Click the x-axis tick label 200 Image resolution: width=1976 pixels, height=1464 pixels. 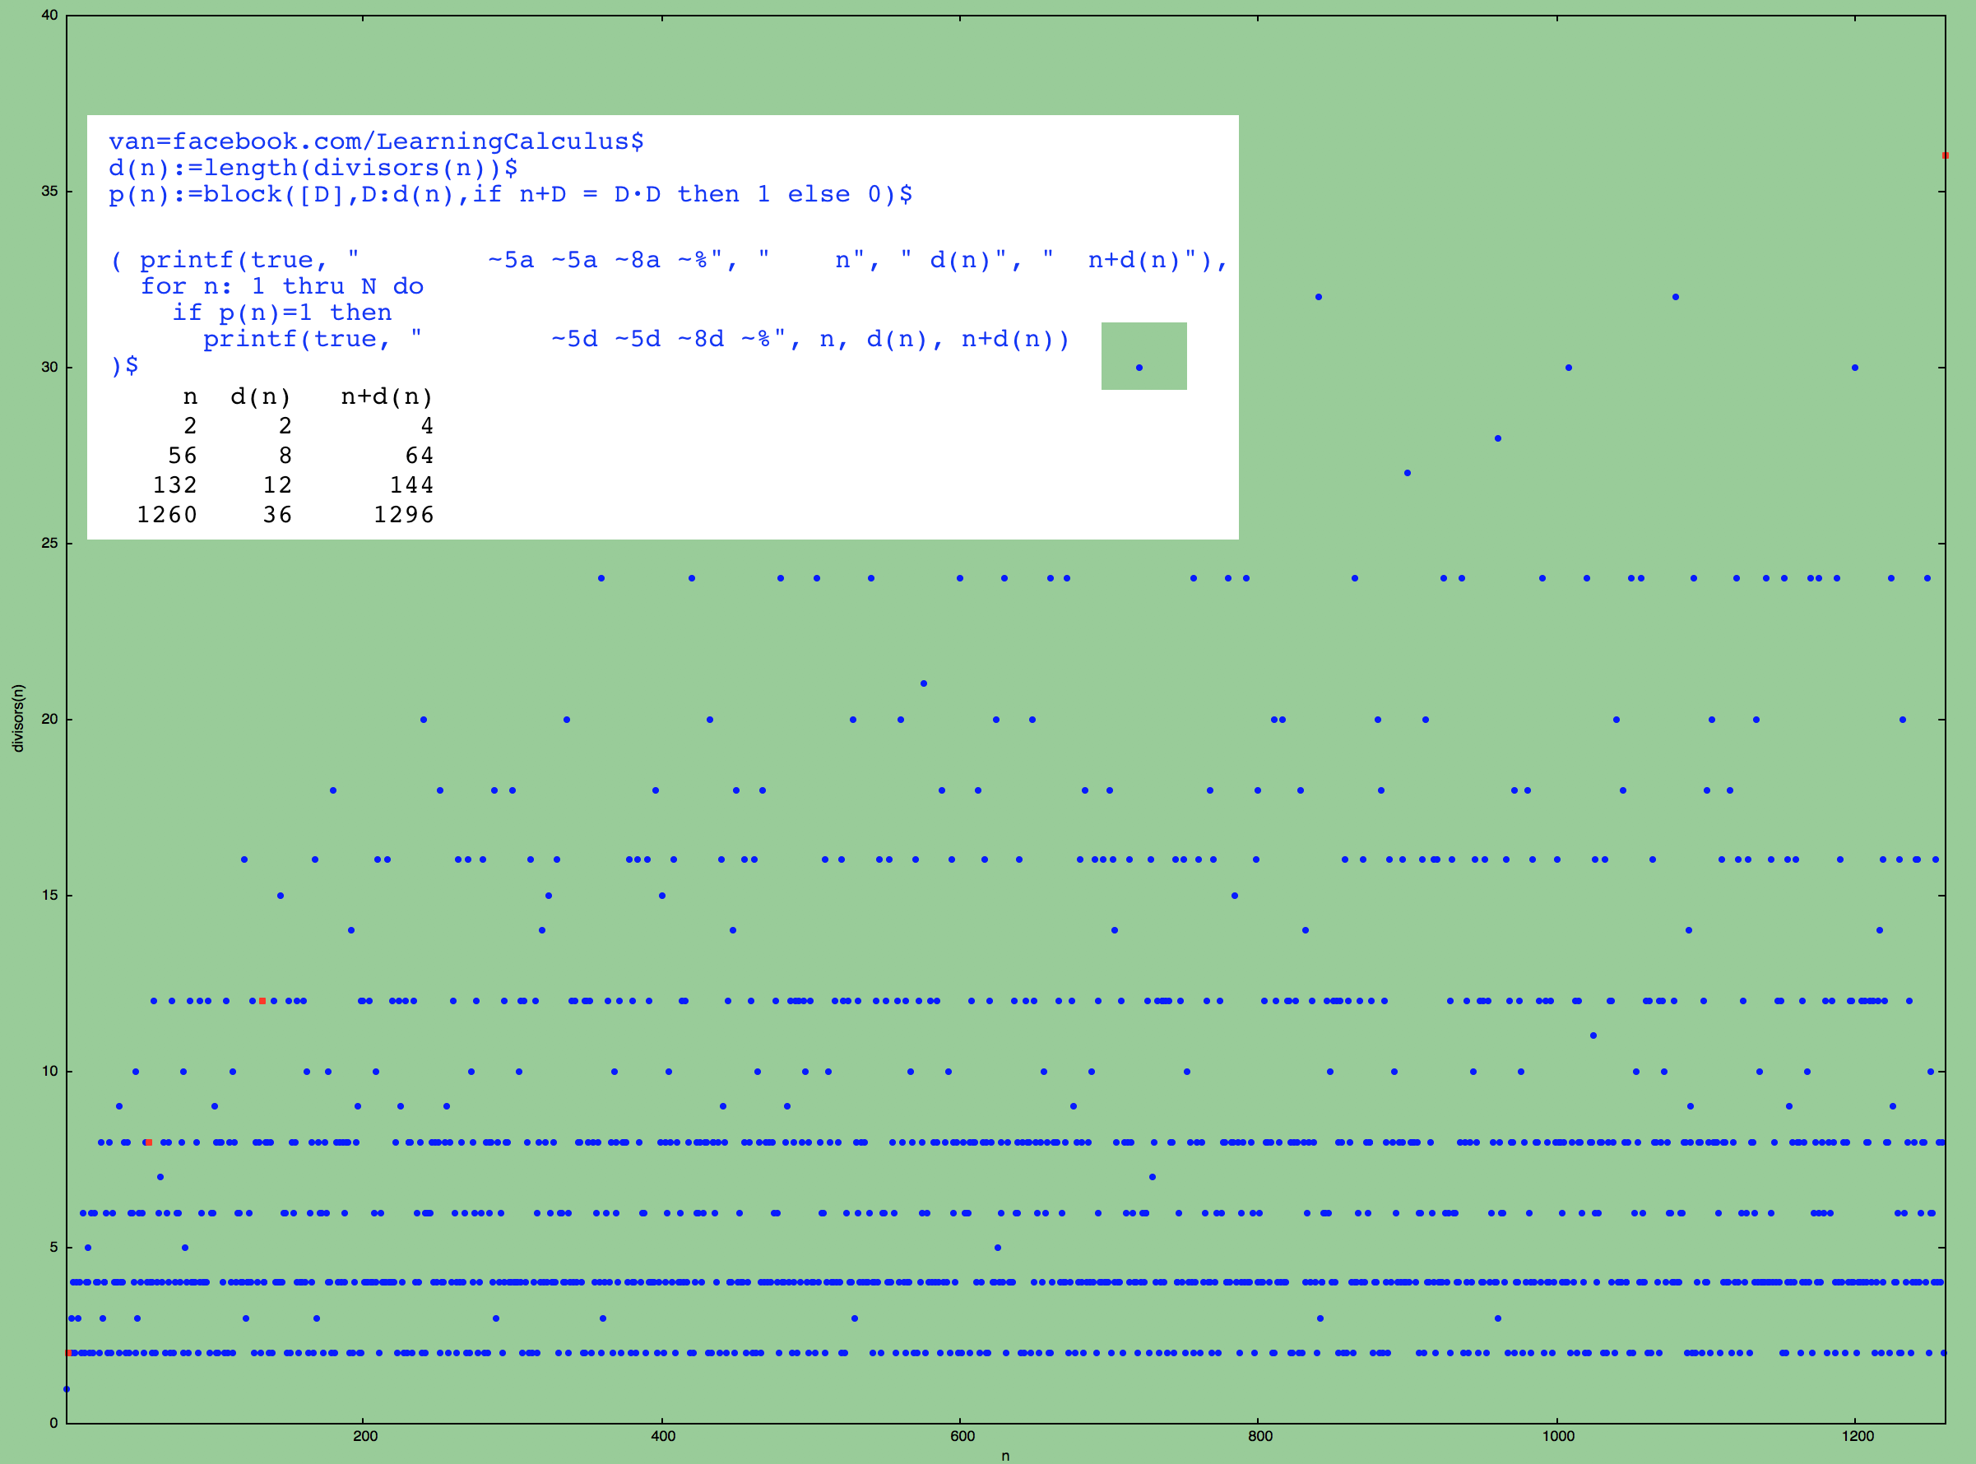coord(364,1436)
